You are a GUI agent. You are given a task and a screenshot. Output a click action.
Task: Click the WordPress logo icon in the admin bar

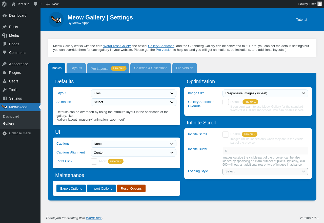(4, 4)
